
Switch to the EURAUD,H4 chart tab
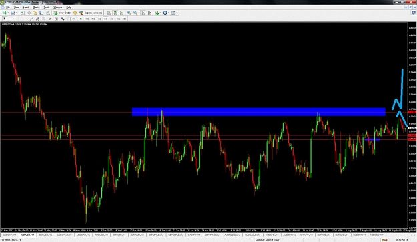click(x=137, y=235)
